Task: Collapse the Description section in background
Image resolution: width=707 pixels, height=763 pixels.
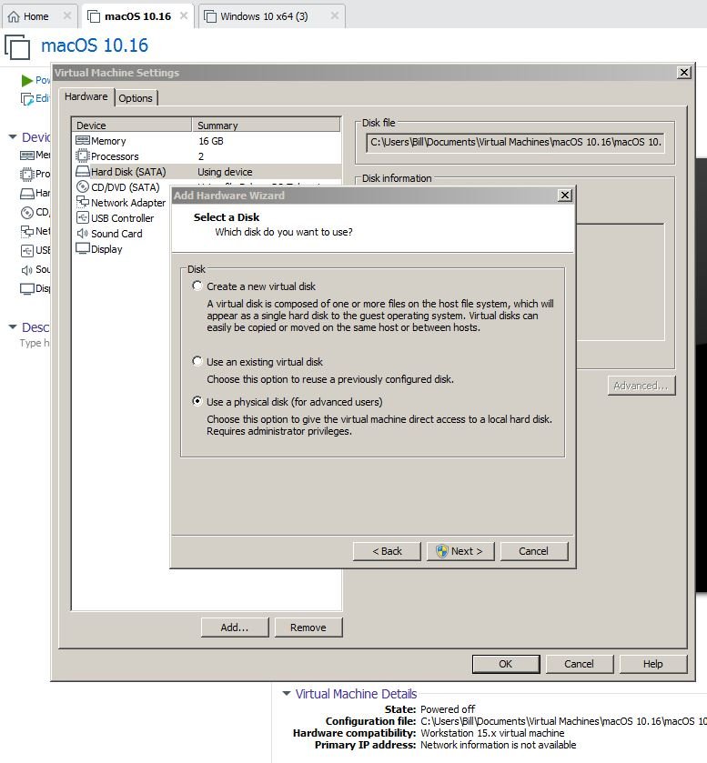Action: point(13,327)
